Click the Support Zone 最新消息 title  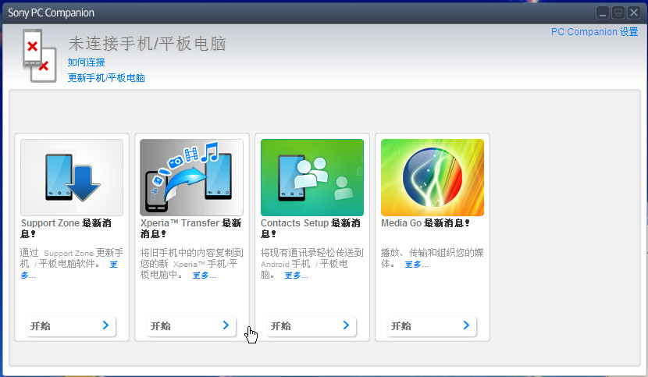click(66, 228)
